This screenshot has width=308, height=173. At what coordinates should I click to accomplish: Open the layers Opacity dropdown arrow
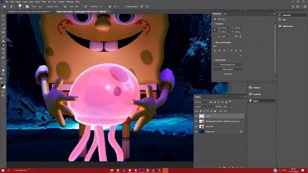229,107
